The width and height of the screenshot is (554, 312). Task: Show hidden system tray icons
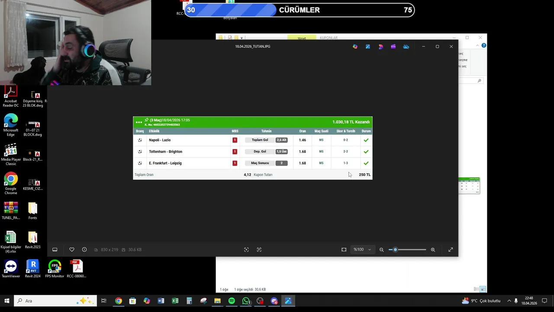coord(509,301)
